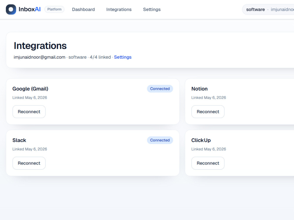The width and height of the screenshot is (294, 220).
Task: Click Linked May 6, 2026 under Slack
Action: [30, 149]
